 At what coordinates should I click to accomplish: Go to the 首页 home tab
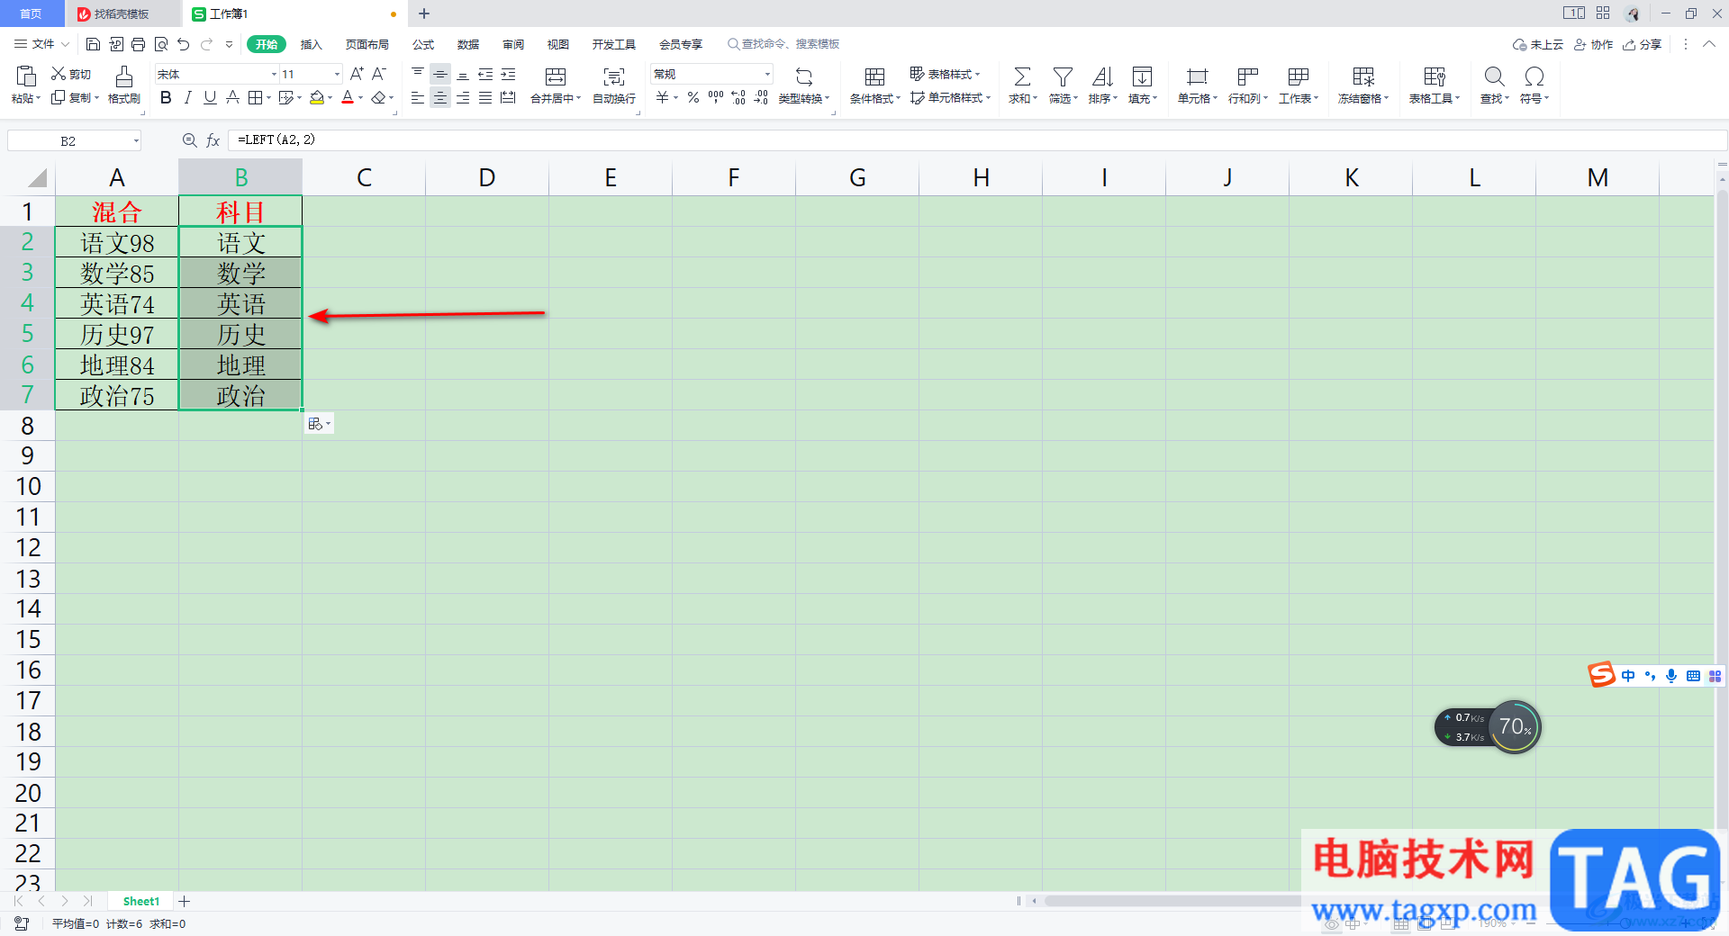point(31,13)
